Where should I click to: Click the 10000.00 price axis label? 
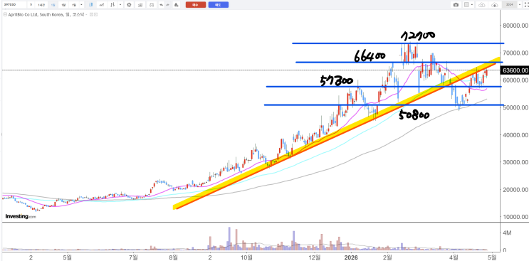[x=515, y=217]
